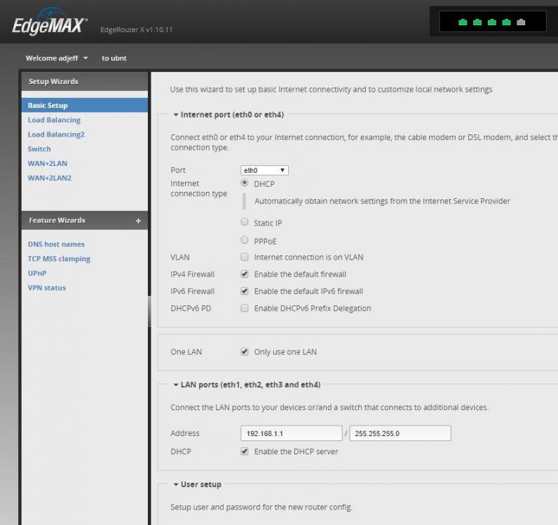Open the Welcome adjeff user dropdown
The width and height of the screenshot is (558, 525).
(57, 58)
